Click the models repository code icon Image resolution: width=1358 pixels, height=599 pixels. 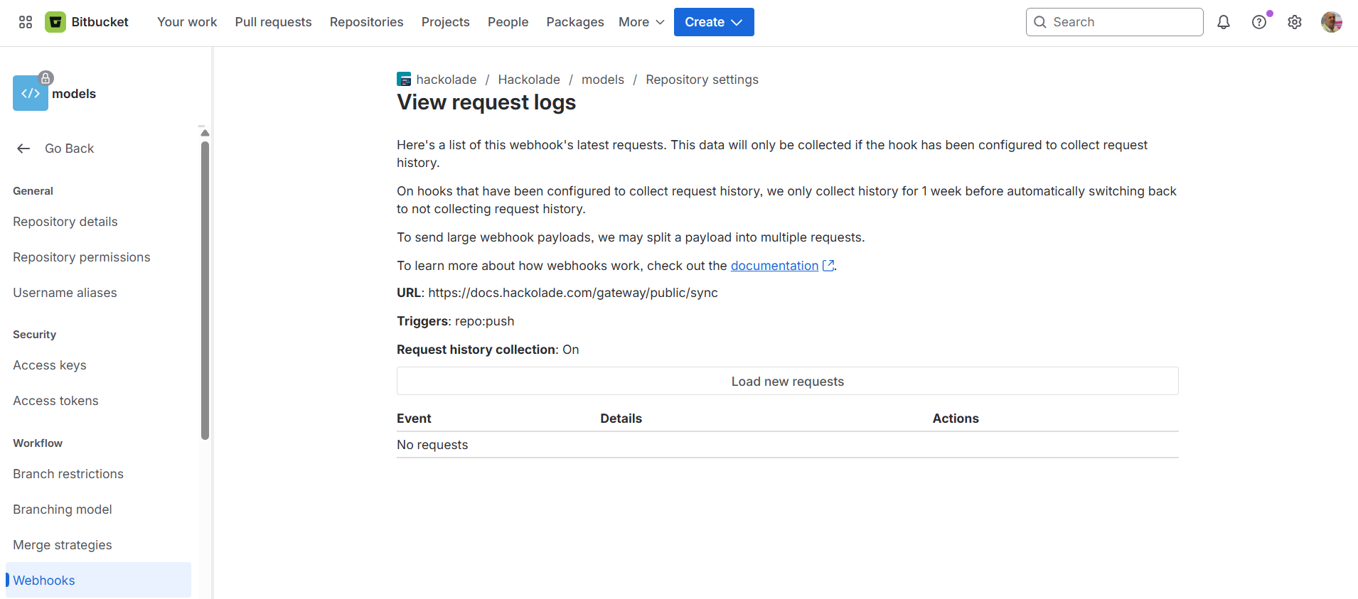click(x=31, y=93)
